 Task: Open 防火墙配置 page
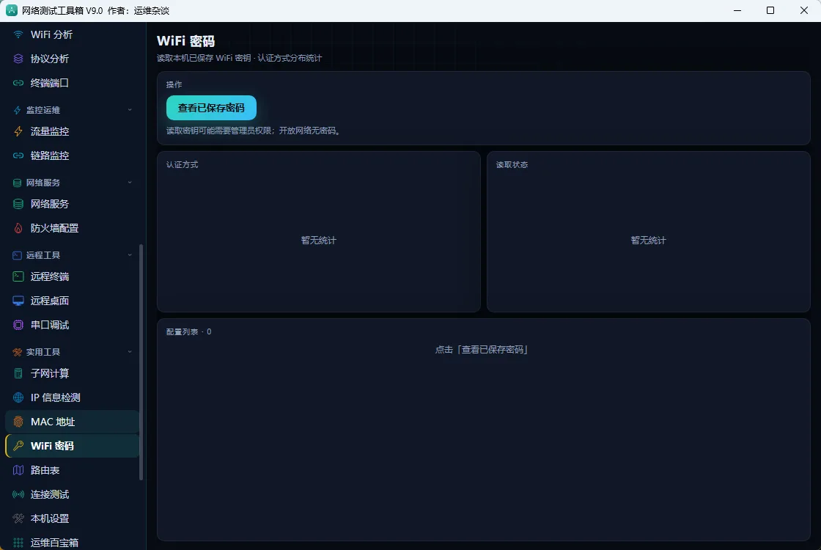73,228
